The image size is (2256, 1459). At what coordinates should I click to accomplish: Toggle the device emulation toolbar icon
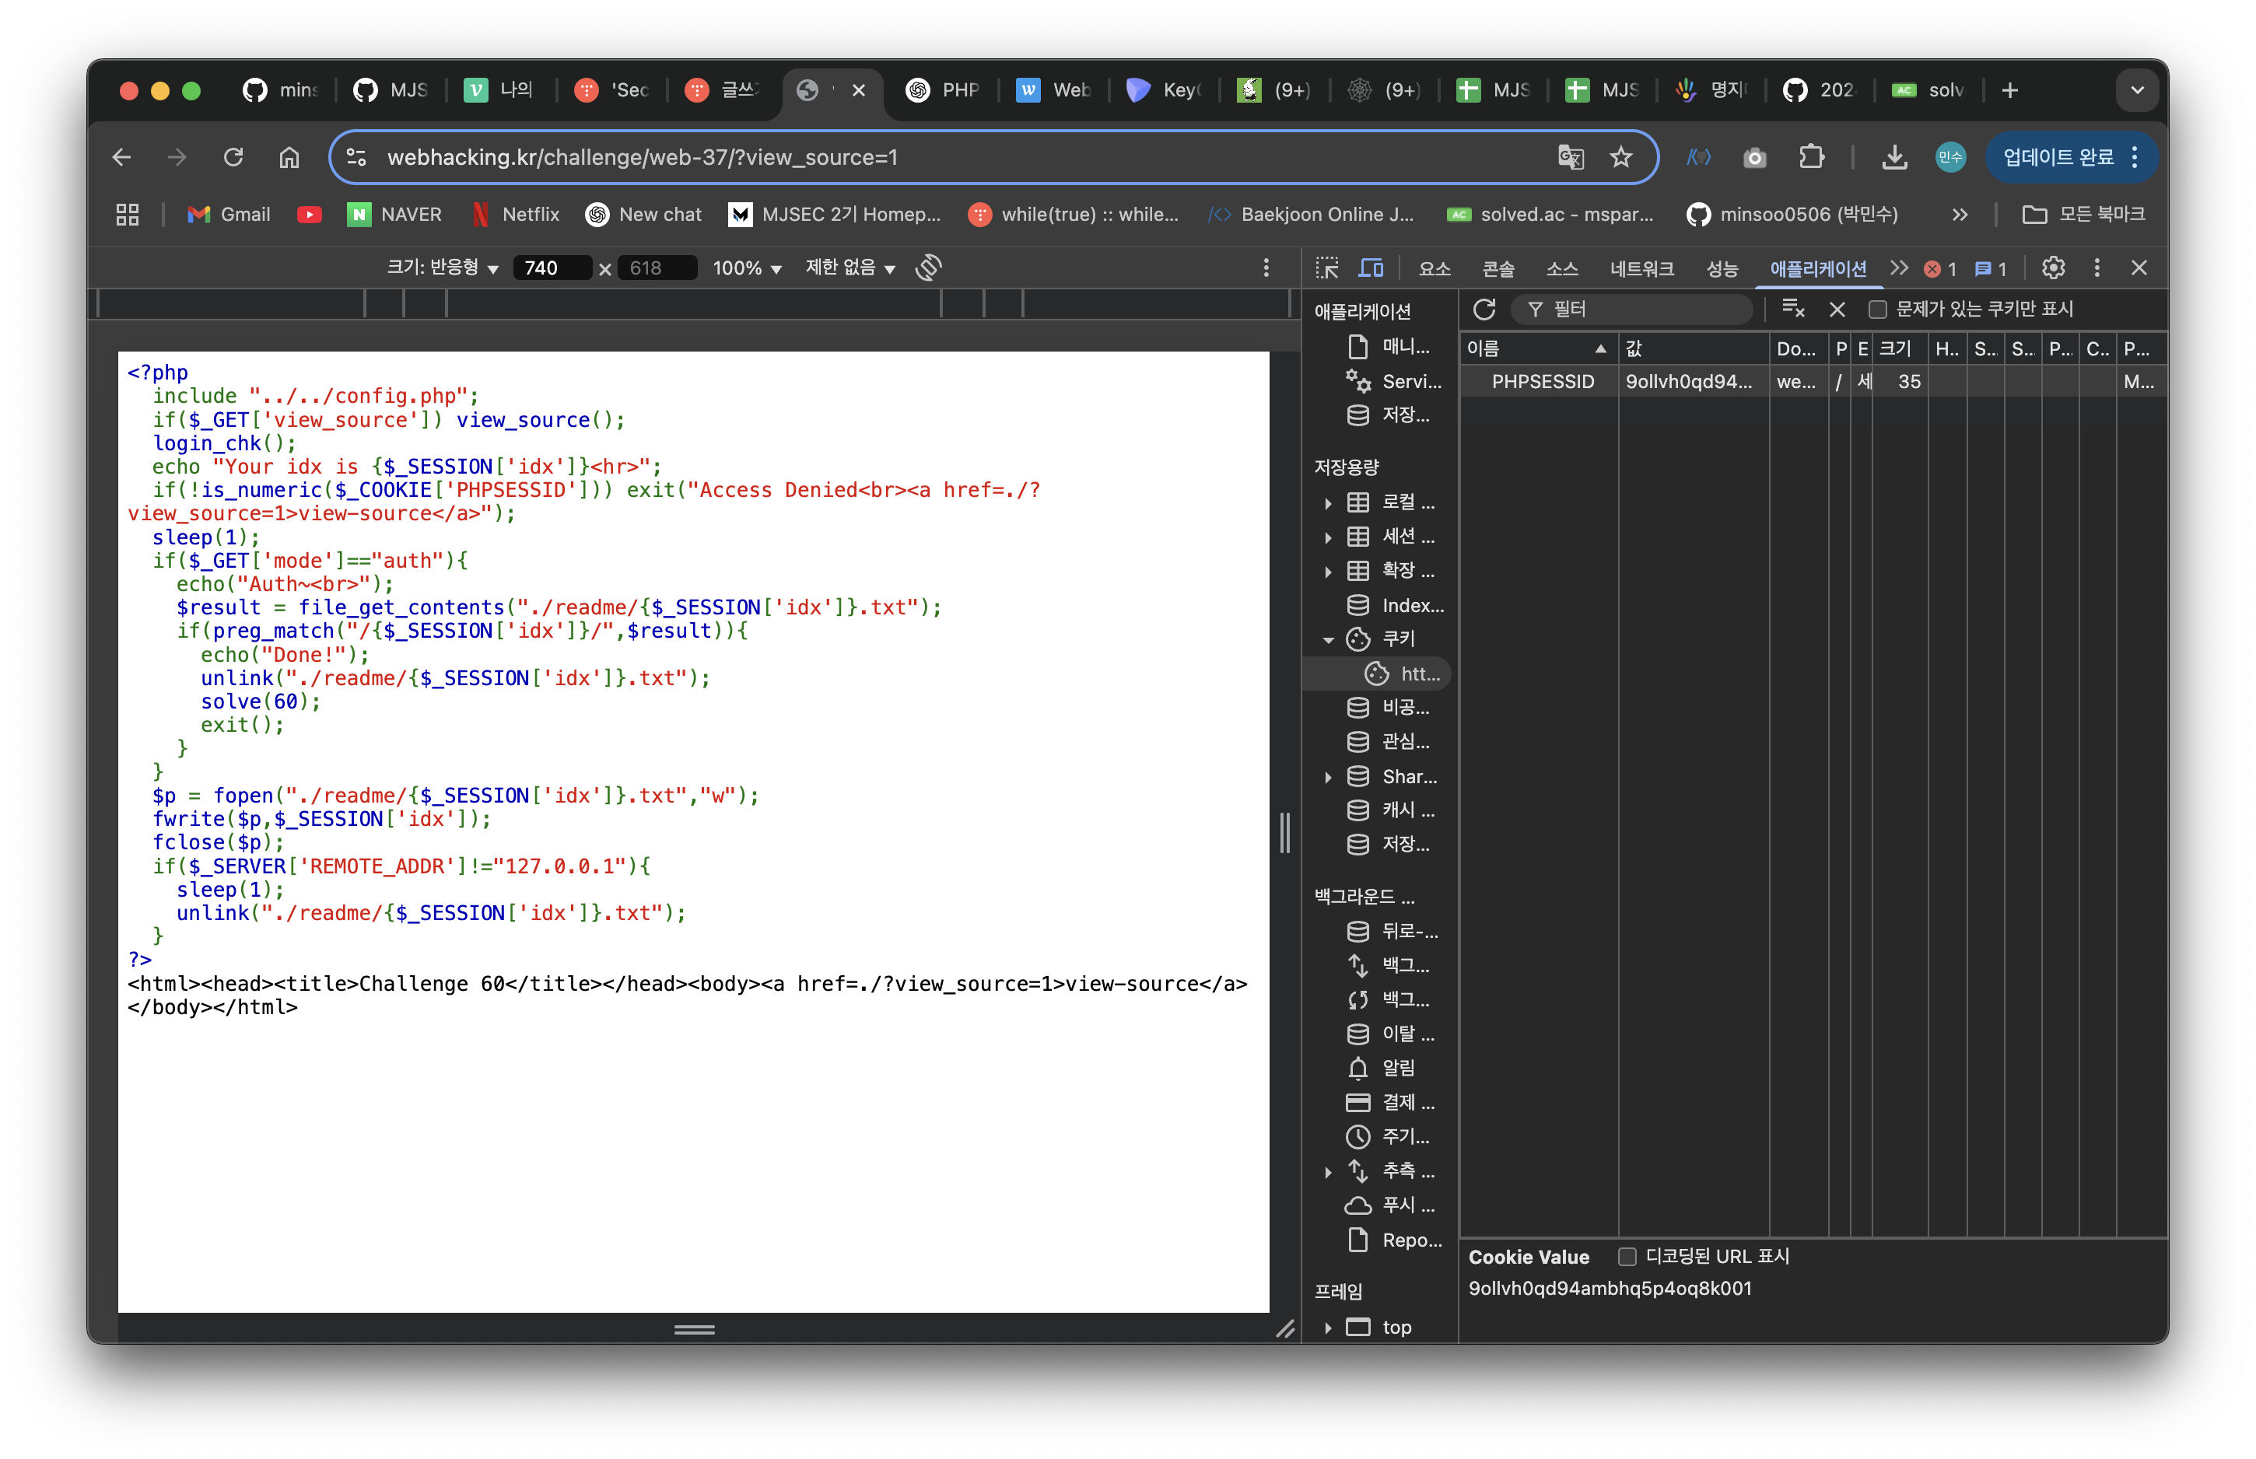tap(1370, 268)
